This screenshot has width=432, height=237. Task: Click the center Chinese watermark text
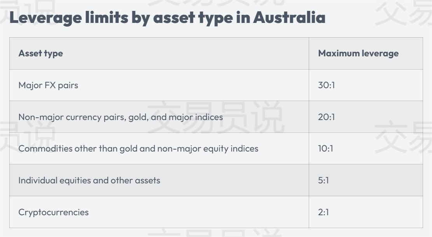[216, 117]
